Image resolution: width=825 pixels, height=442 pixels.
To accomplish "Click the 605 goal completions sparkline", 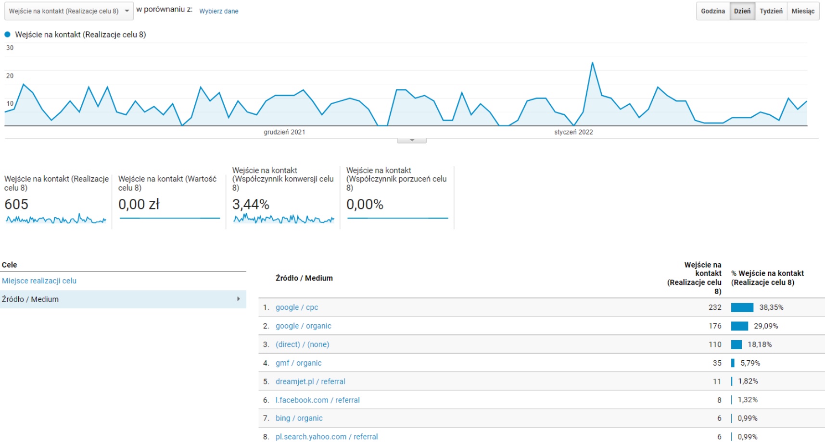I will 56,219.
